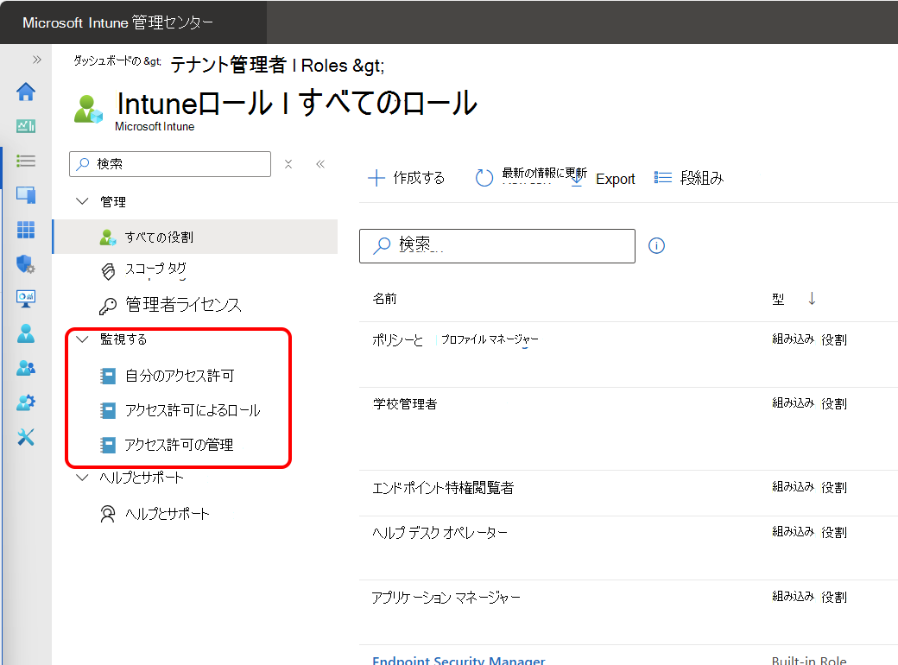Click the スコープ タグ tag icon

pos(108,271)
